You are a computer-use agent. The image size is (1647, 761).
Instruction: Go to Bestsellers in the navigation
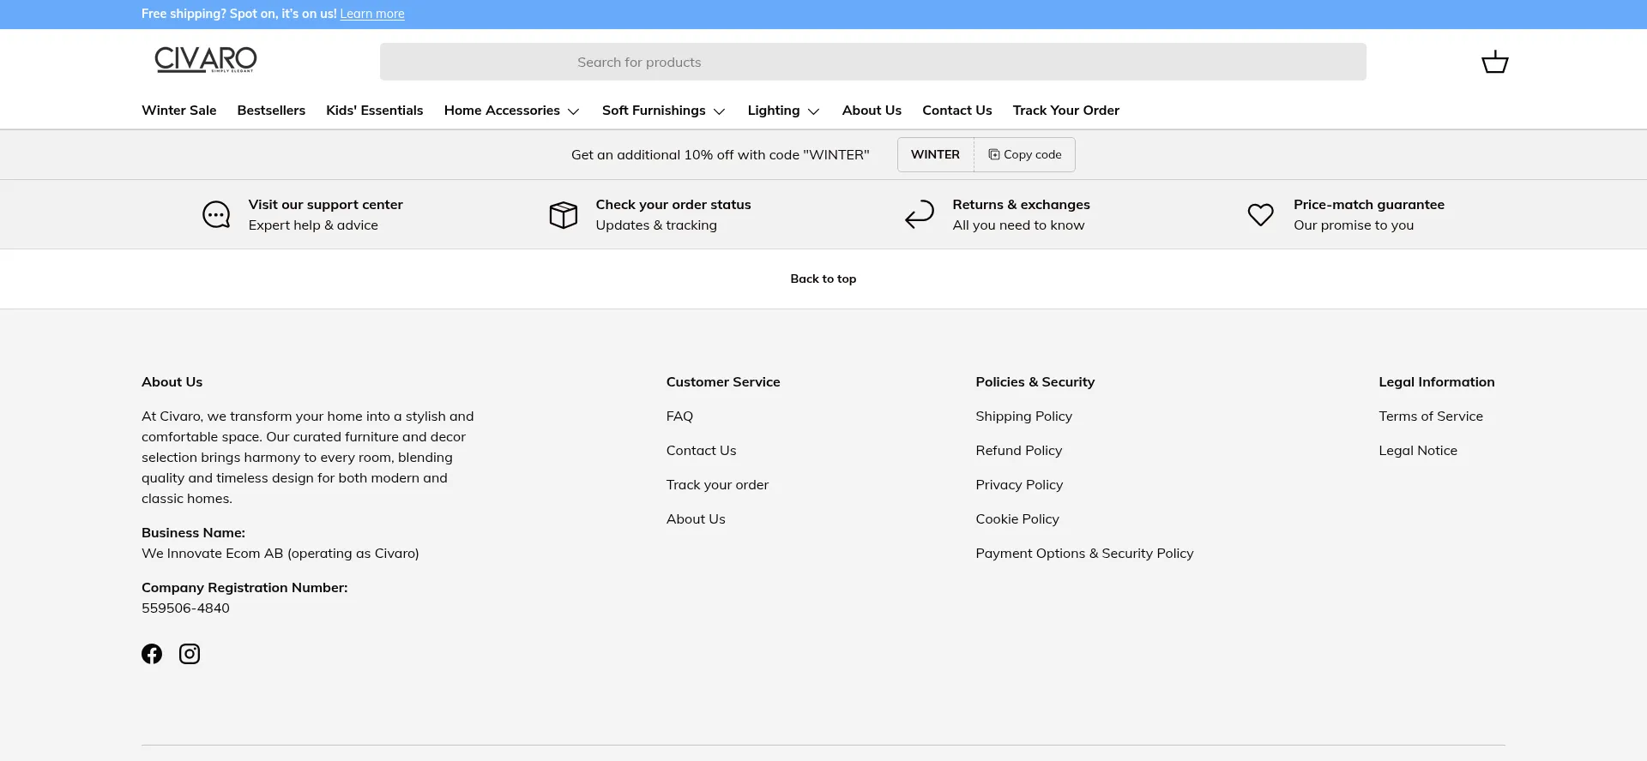point(271,110)
